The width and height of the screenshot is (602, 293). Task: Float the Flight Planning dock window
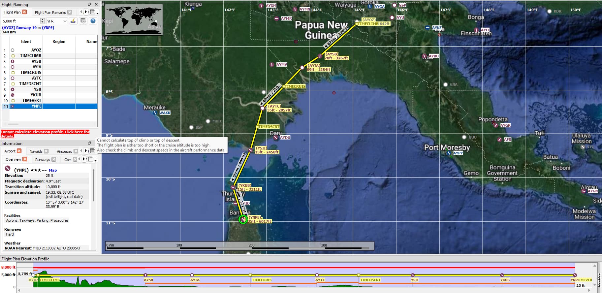click(x=89, y=4)
